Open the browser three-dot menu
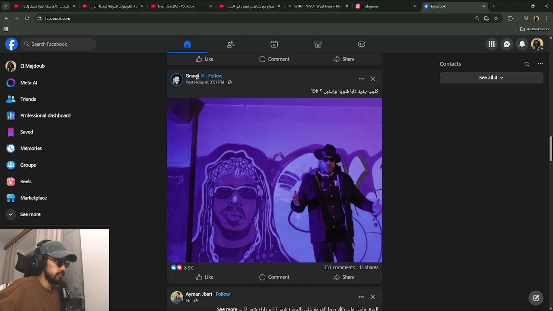Image resolution: width=553 pixels, height=311 pixels. click(x=547, y=19)
